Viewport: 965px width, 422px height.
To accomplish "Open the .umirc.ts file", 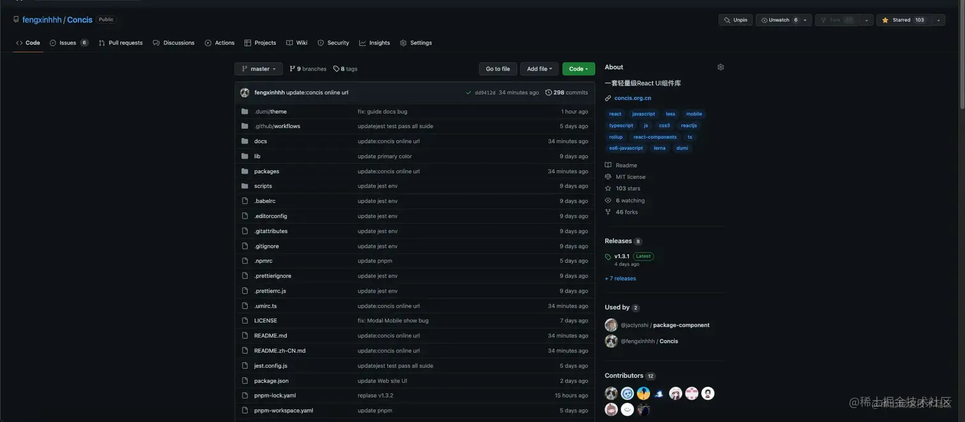I will pos(266,306).
